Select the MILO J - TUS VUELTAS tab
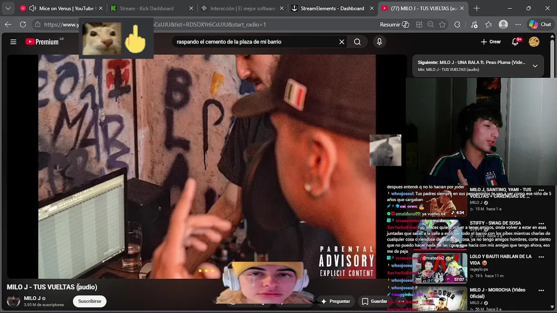Screen dimensions: 557x313 422,8
